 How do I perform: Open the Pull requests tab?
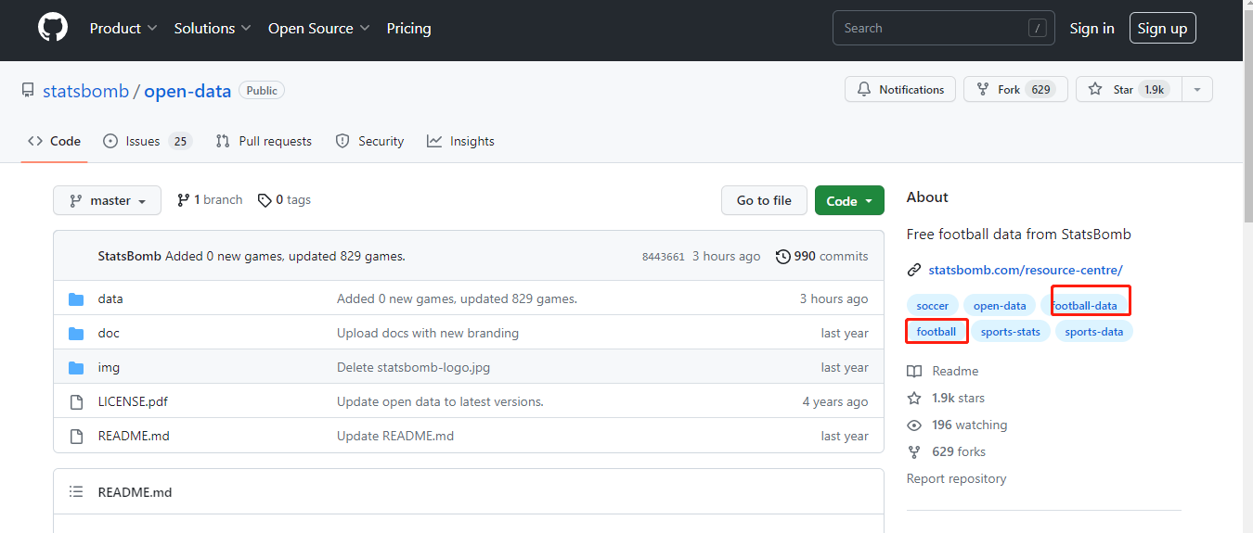point(264,141)
